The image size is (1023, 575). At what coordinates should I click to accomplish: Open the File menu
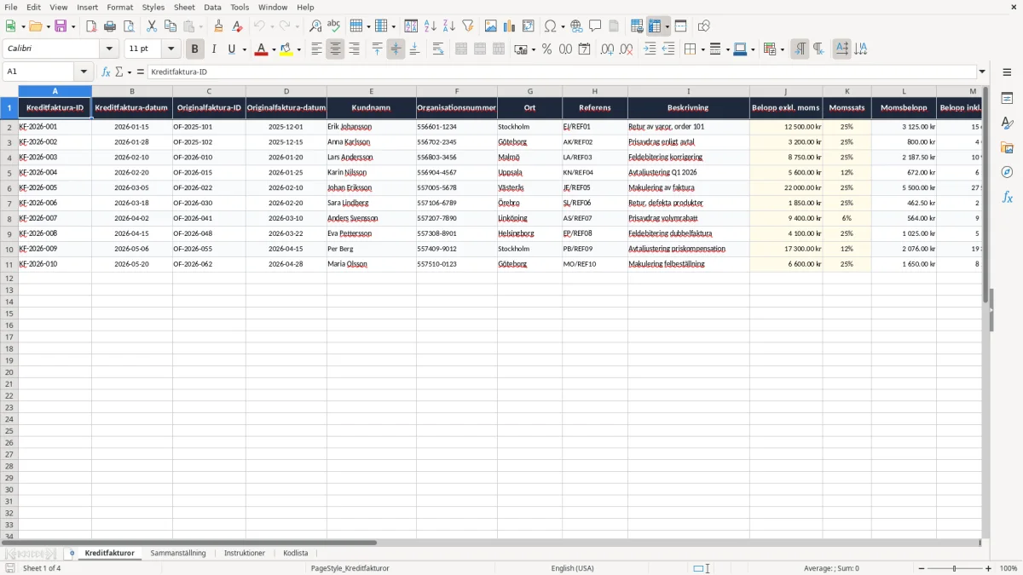(x=11, y=7)
